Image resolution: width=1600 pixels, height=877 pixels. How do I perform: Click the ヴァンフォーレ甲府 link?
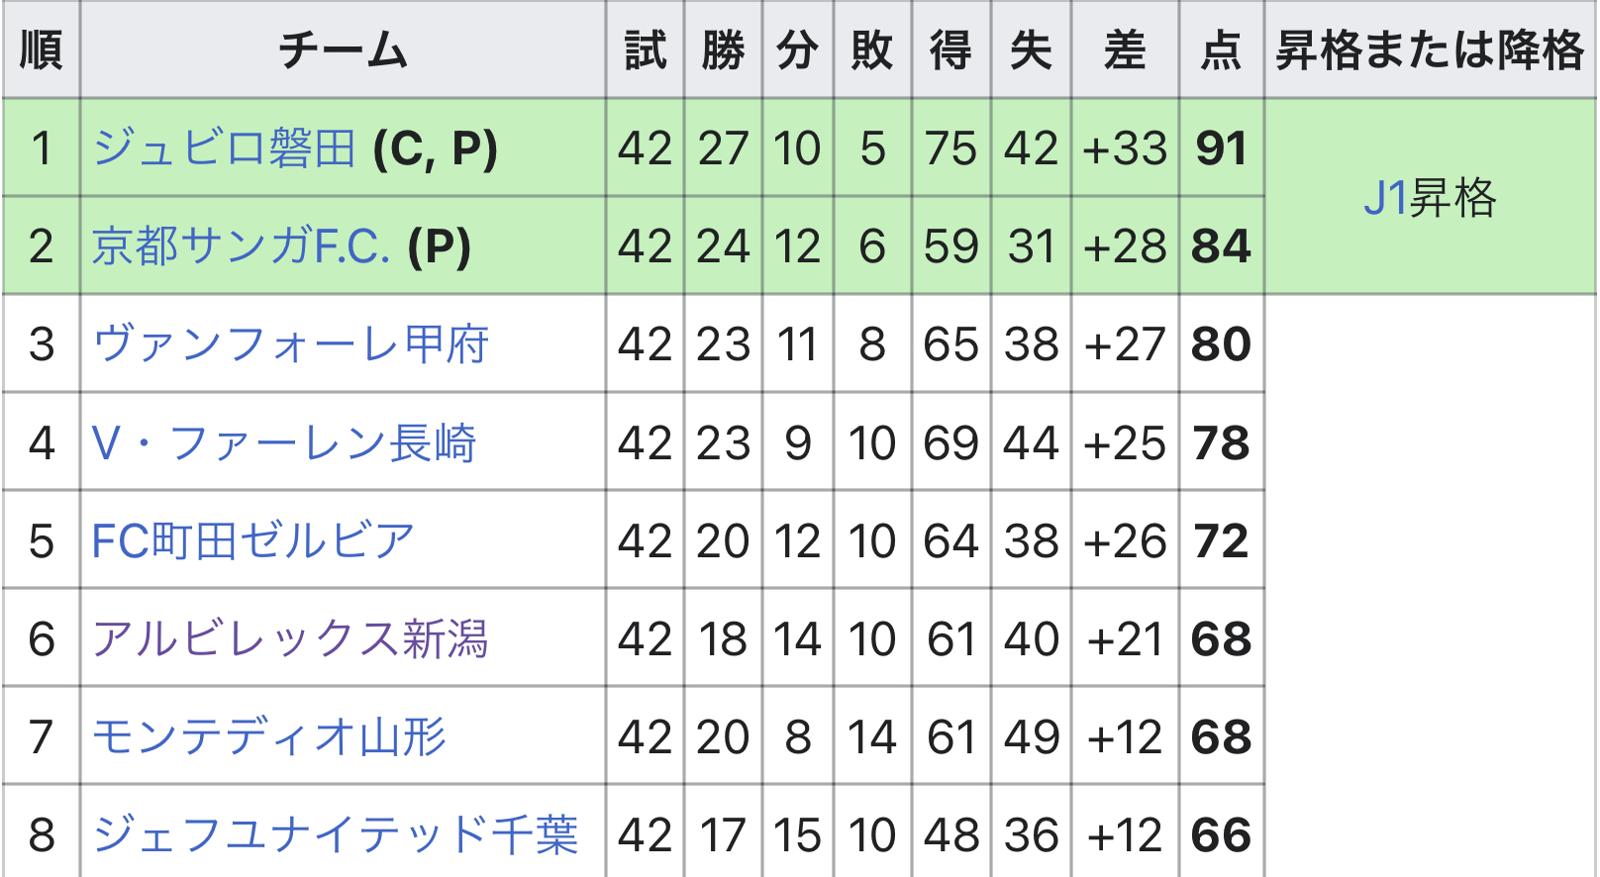tap(290, 344)
